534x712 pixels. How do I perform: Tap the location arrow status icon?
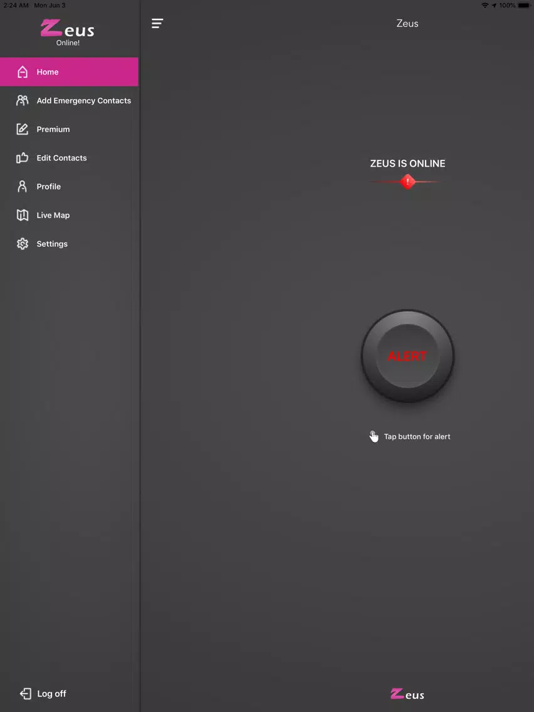tap(494, 6)
